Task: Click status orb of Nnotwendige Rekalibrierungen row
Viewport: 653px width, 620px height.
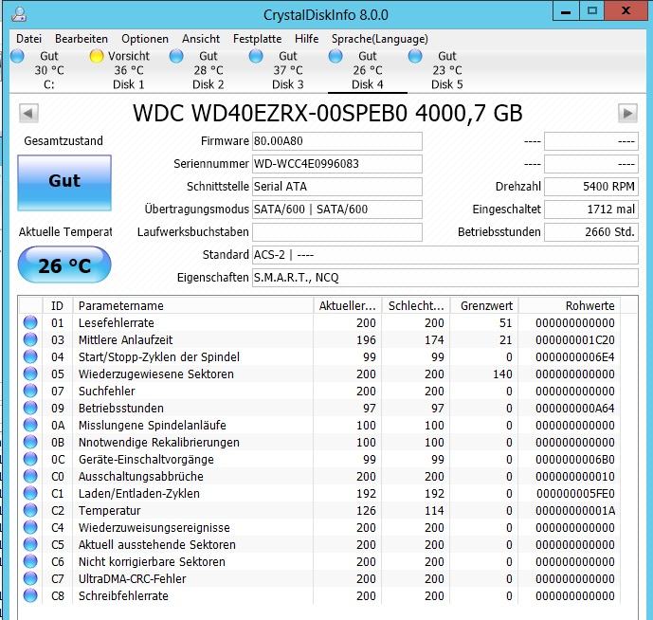Action: pyautogui.click(x=30, y=442)
